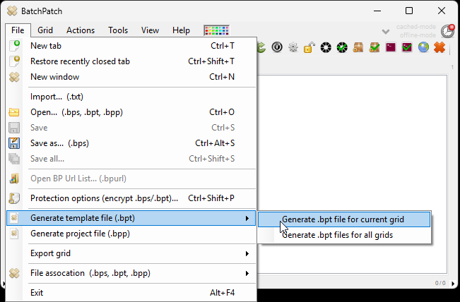Screen dimensions: 460x302
Task: Choose Restore recently closed tab
Action: (131, 61)
